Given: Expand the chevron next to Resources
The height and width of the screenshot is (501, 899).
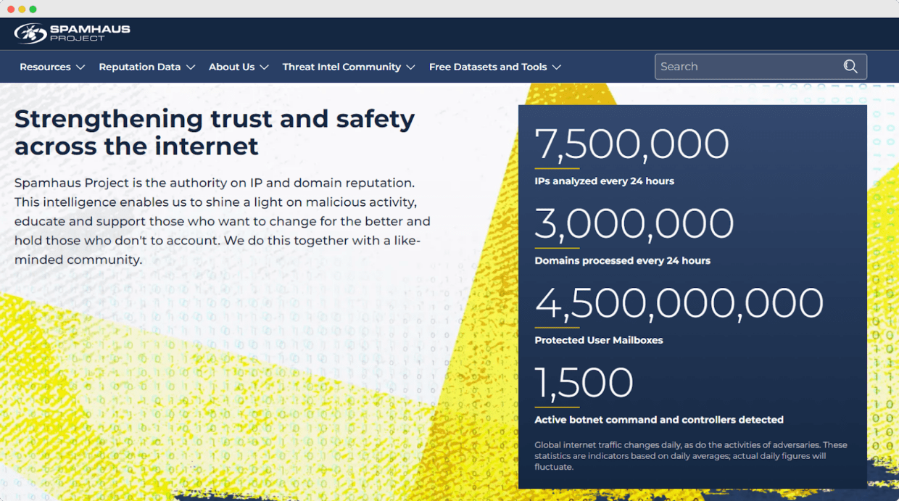Looking at the screenshot, I should click(x=80, y=67).
